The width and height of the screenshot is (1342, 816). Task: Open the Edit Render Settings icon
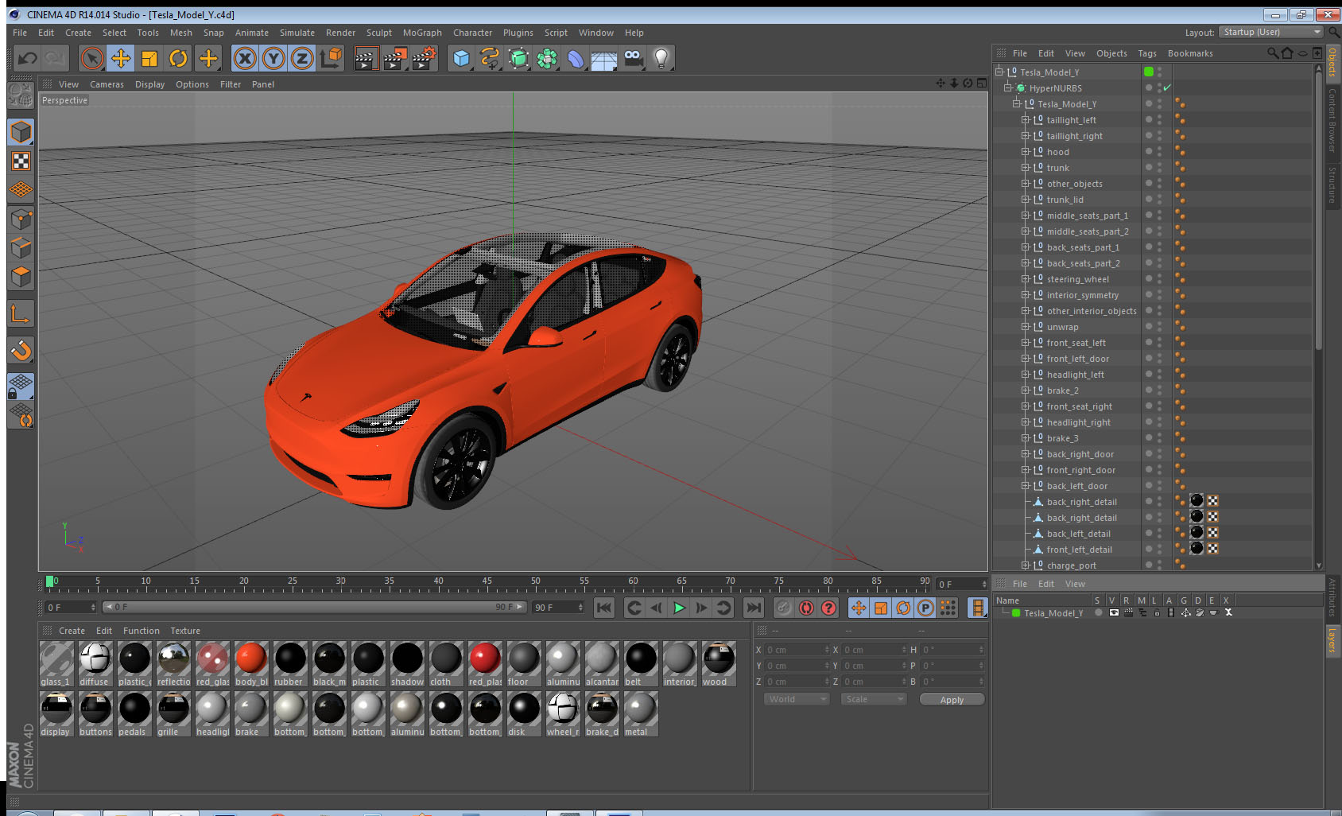(x=425, y=58)
